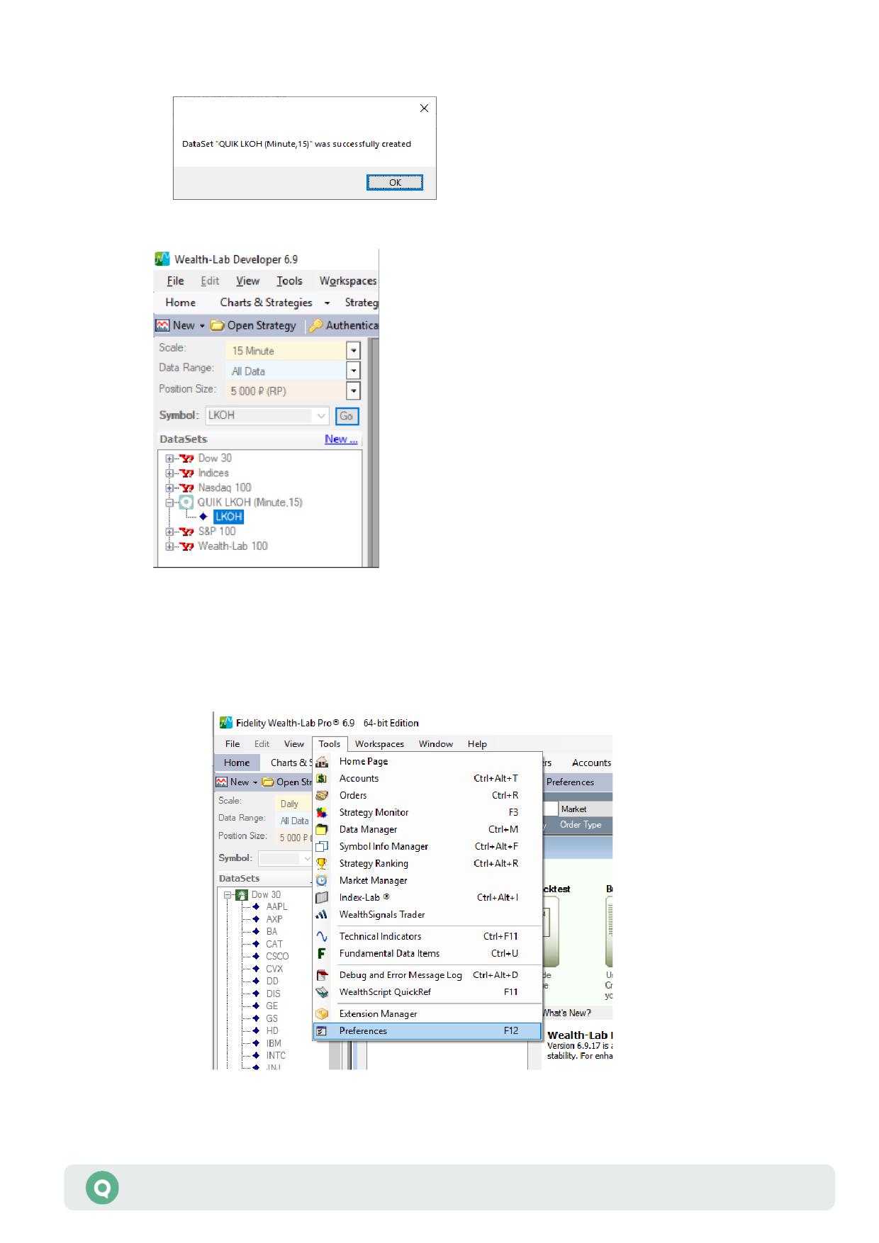Image resolution: width=879 pixels, height=1243 pixels.
Task: Click the Orders icon in Tools menu
Action: pyautogui.click(x=322, y=795)
